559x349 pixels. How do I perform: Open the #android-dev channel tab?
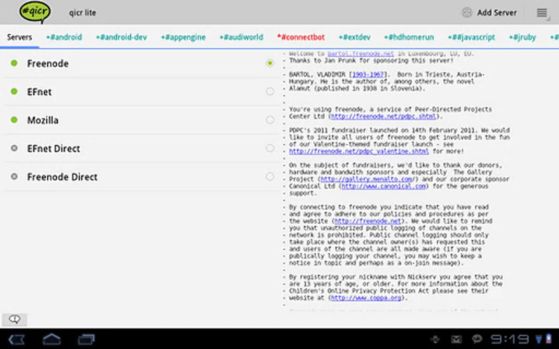(x=122, y=37)
